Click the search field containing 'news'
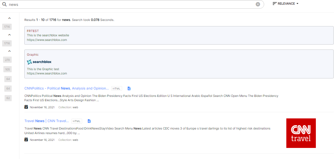Screen dimensions: 334x159 pos(132,4)
